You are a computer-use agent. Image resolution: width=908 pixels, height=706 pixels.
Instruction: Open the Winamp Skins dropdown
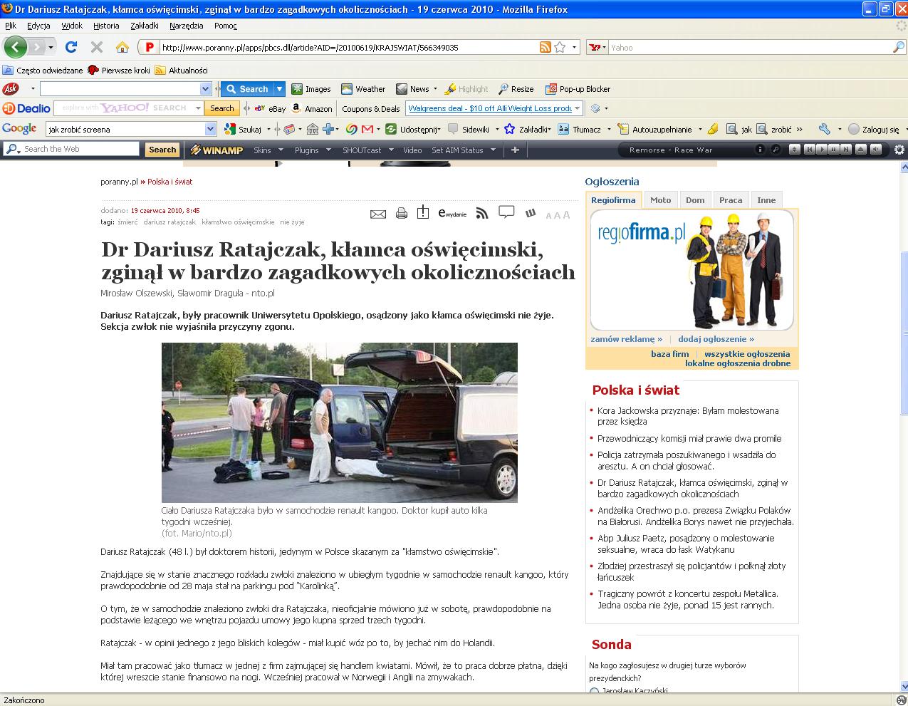pos(268,150)
